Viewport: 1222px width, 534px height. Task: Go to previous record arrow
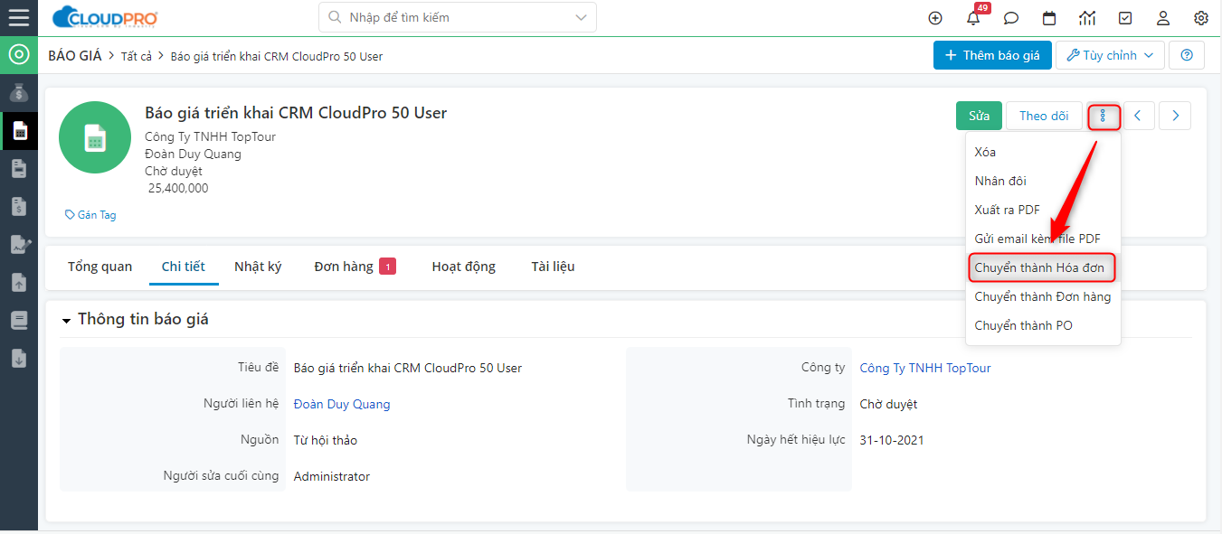point(1139,116)
